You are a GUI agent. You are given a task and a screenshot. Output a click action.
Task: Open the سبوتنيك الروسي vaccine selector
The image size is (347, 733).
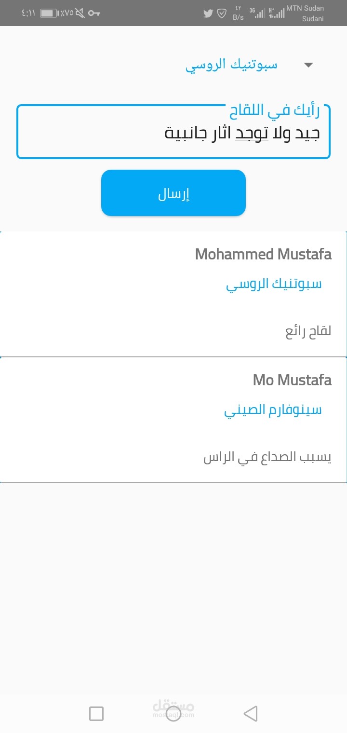click(x=231, y=65)
